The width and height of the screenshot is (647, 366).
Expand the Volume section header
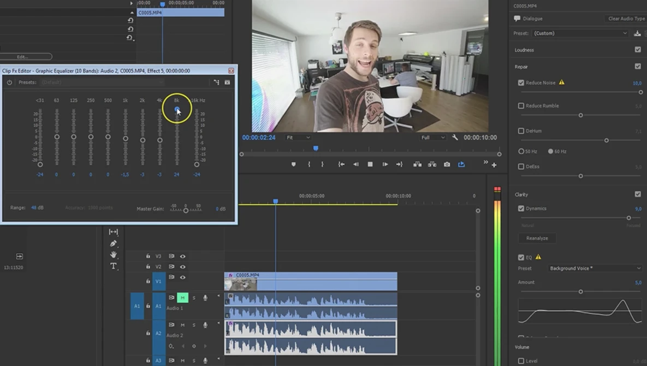[x=521, y=347]
